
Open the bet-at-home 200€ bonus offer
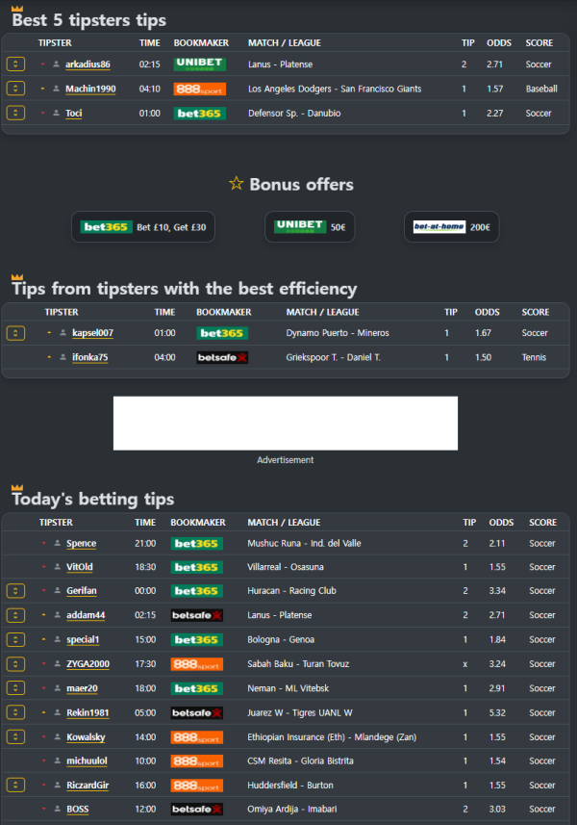click(x=451, y=227)
